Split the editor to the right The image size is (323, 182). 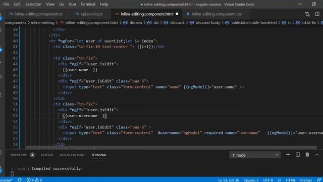(317, 14)
